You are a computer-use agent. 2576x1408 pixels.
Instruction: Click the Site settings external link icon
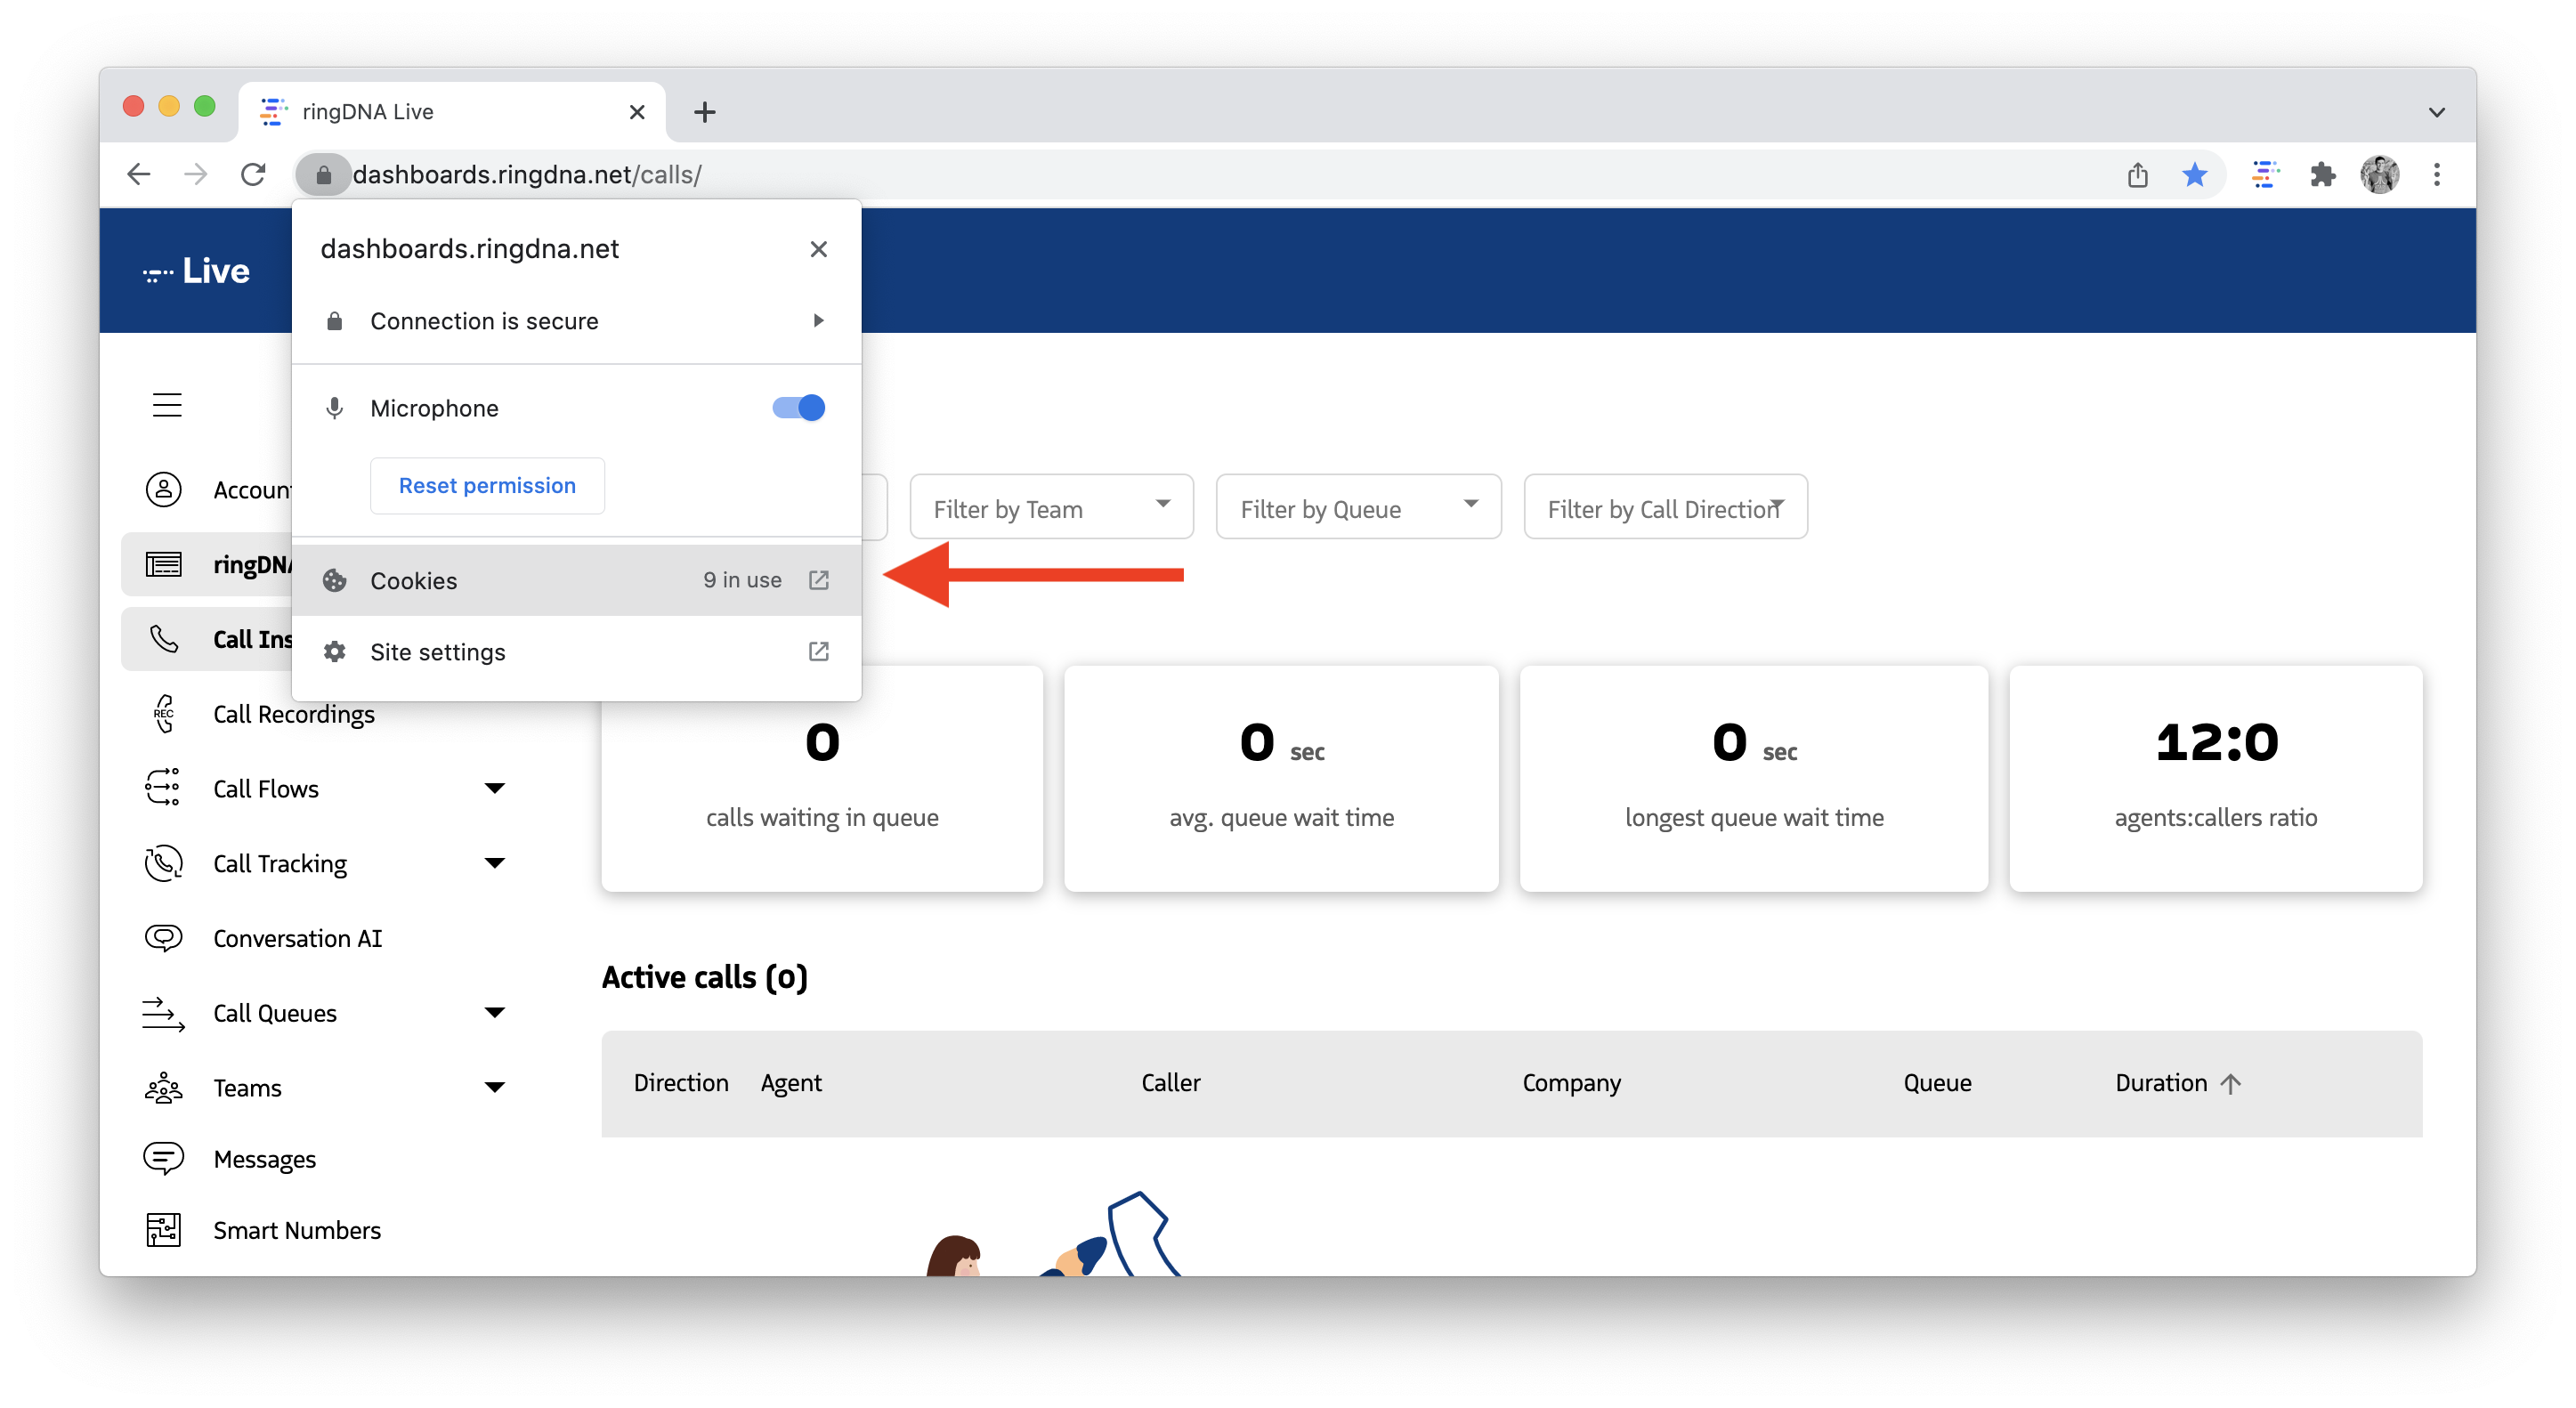coord(818,652)
